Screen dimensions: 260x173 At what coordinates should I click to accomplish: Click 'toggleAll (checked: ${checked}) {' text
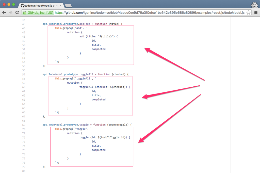[x=105, y=87]
